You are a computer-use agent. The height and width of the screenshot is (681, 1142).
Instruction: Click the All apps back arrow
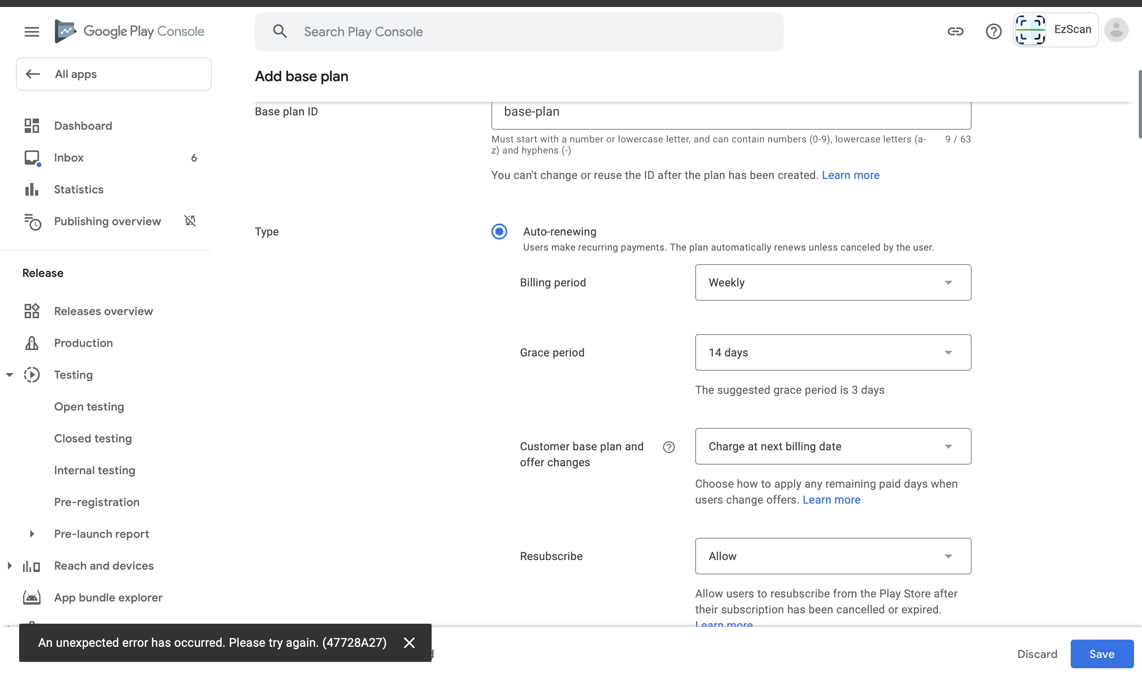pos(33,74)
